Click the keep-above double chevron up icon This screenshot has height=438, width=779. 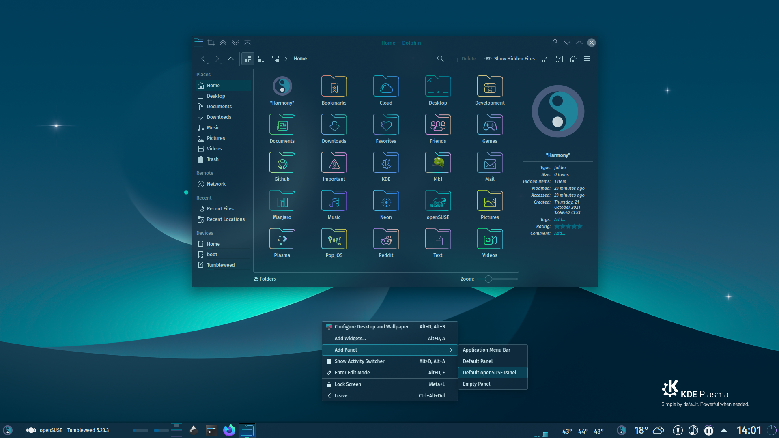(x=223, y=43)
